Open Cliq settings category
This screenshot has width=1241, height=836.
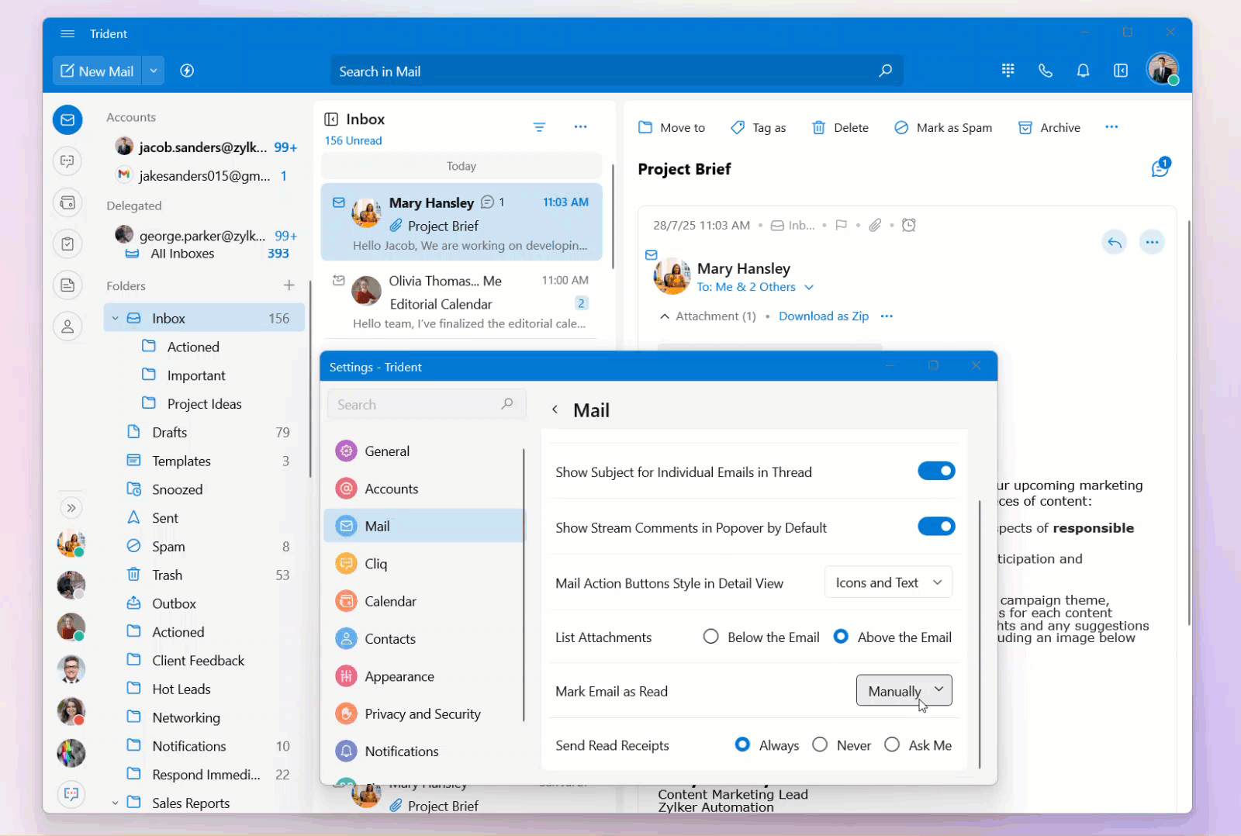tap(424, 564)
